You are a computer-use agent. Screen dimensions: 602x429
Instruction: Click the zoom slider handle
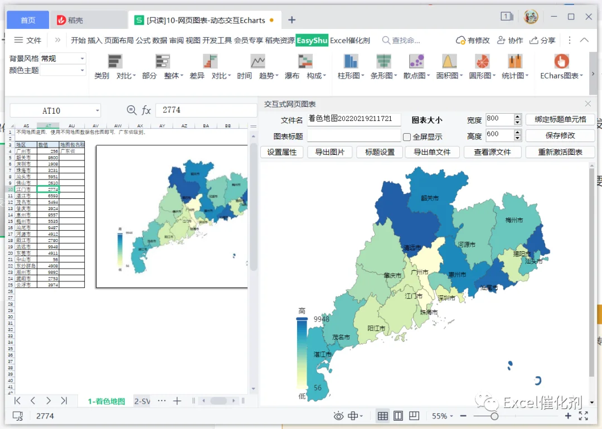pos(494,416)
